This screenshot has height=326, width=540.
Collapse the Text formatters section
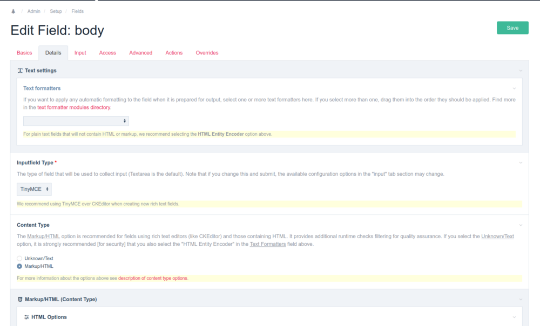pyautogui.click(x=514, y=88)
